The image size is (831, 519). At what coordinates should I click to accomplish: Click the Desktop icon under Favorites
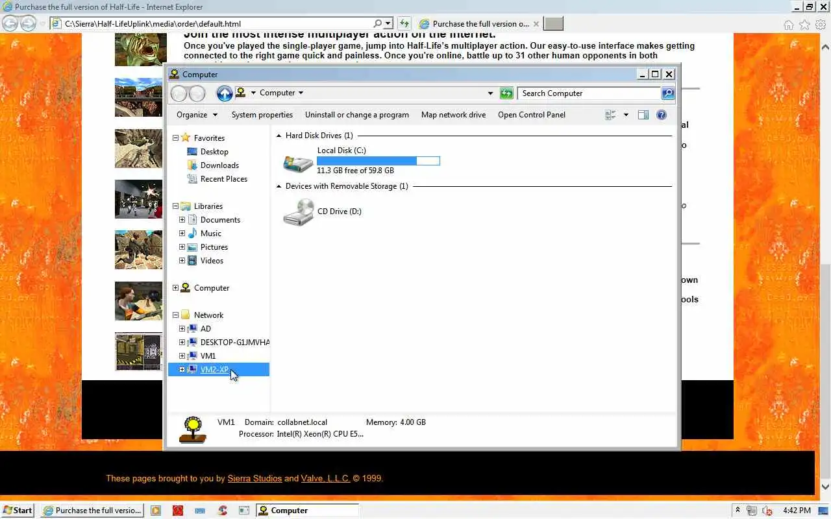point(192,152)
